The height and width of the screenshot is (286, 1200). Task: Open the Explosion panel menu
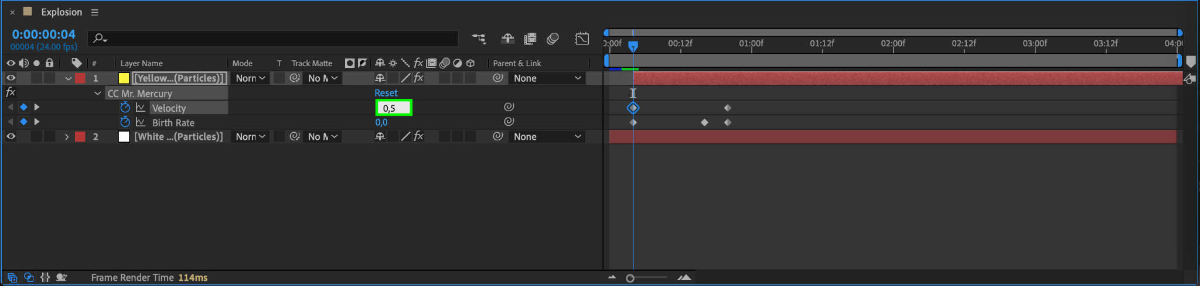coord(94,12)
